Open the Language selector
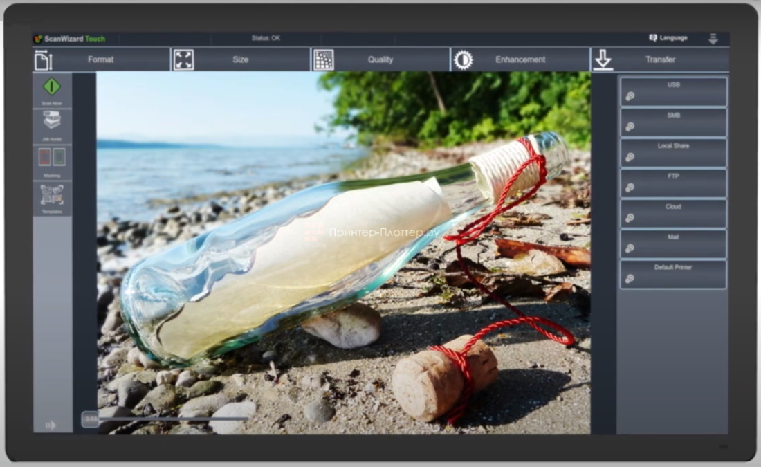This screenshot has width=761, height=467. tap(668, 38)
